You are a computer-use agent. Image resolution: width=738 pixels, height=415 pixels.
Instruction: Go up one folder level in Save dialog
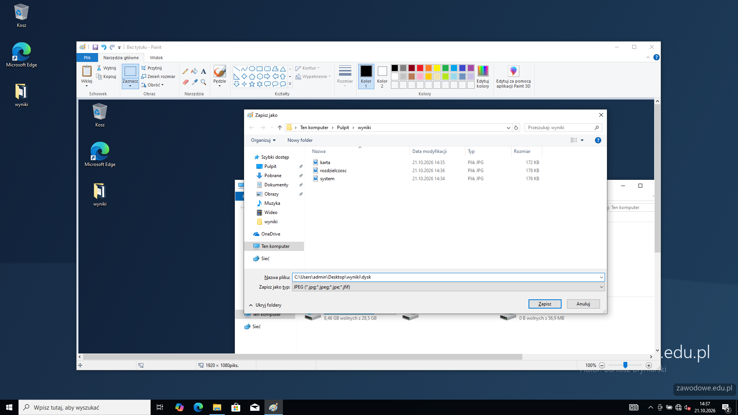280,128
